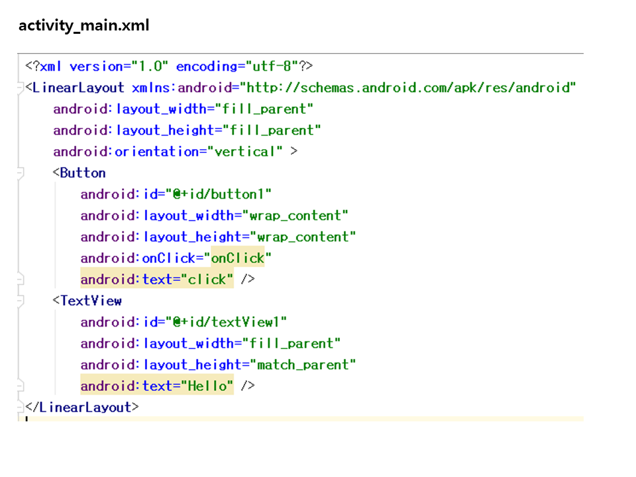Click the "vertical" orientation value
The height and width of the screenshot is (477, 636).
244,152
